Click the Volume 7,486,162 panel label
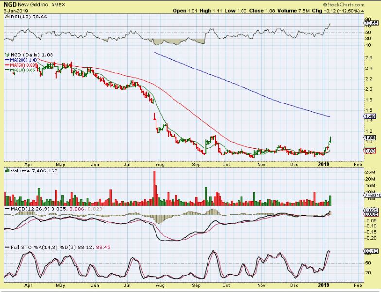 pyautogui.click(x=34, y=171)
